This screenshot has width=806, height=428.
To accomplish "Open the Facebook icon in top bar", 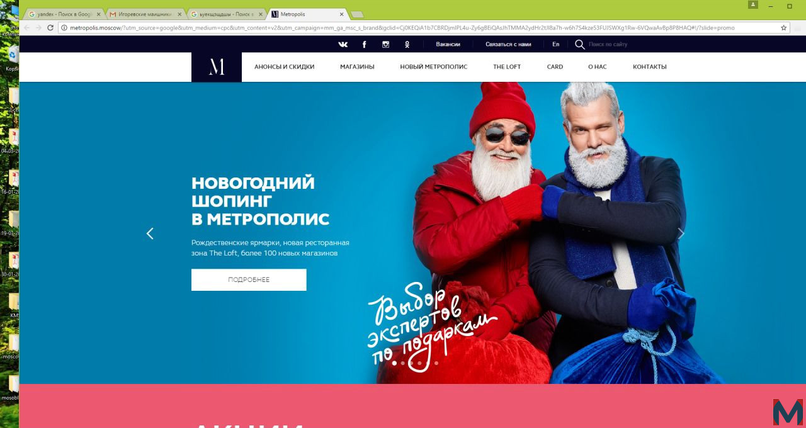I will click(364, 44).
